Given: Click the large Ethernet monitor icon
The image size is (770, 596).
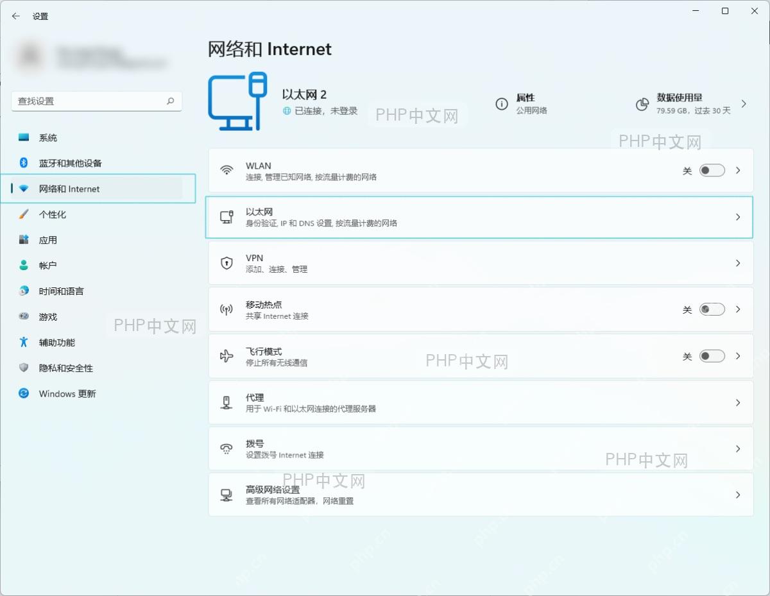Looking at the screenshot, I should (237, 102).
